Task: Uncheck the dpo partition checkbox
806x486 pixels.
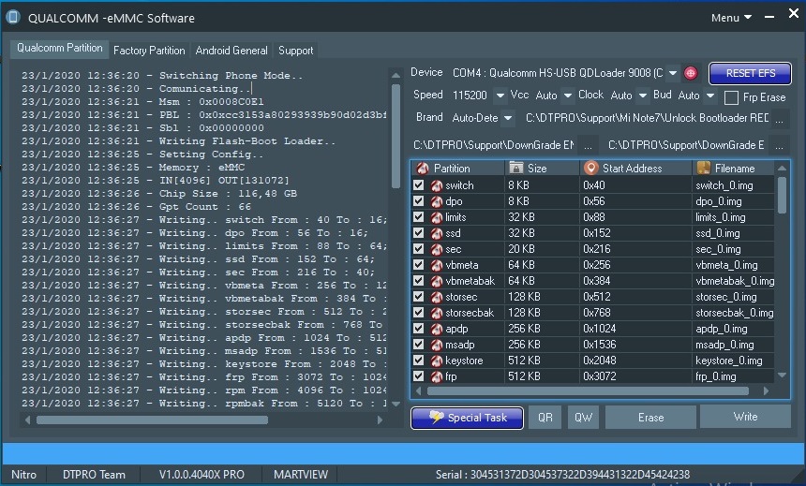Action: pos(418,201)
